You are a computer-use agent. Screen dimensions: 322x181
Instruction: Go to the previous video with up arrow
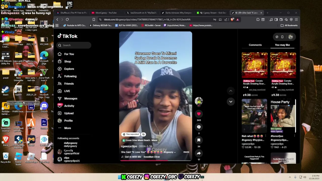tap(231, 91)
